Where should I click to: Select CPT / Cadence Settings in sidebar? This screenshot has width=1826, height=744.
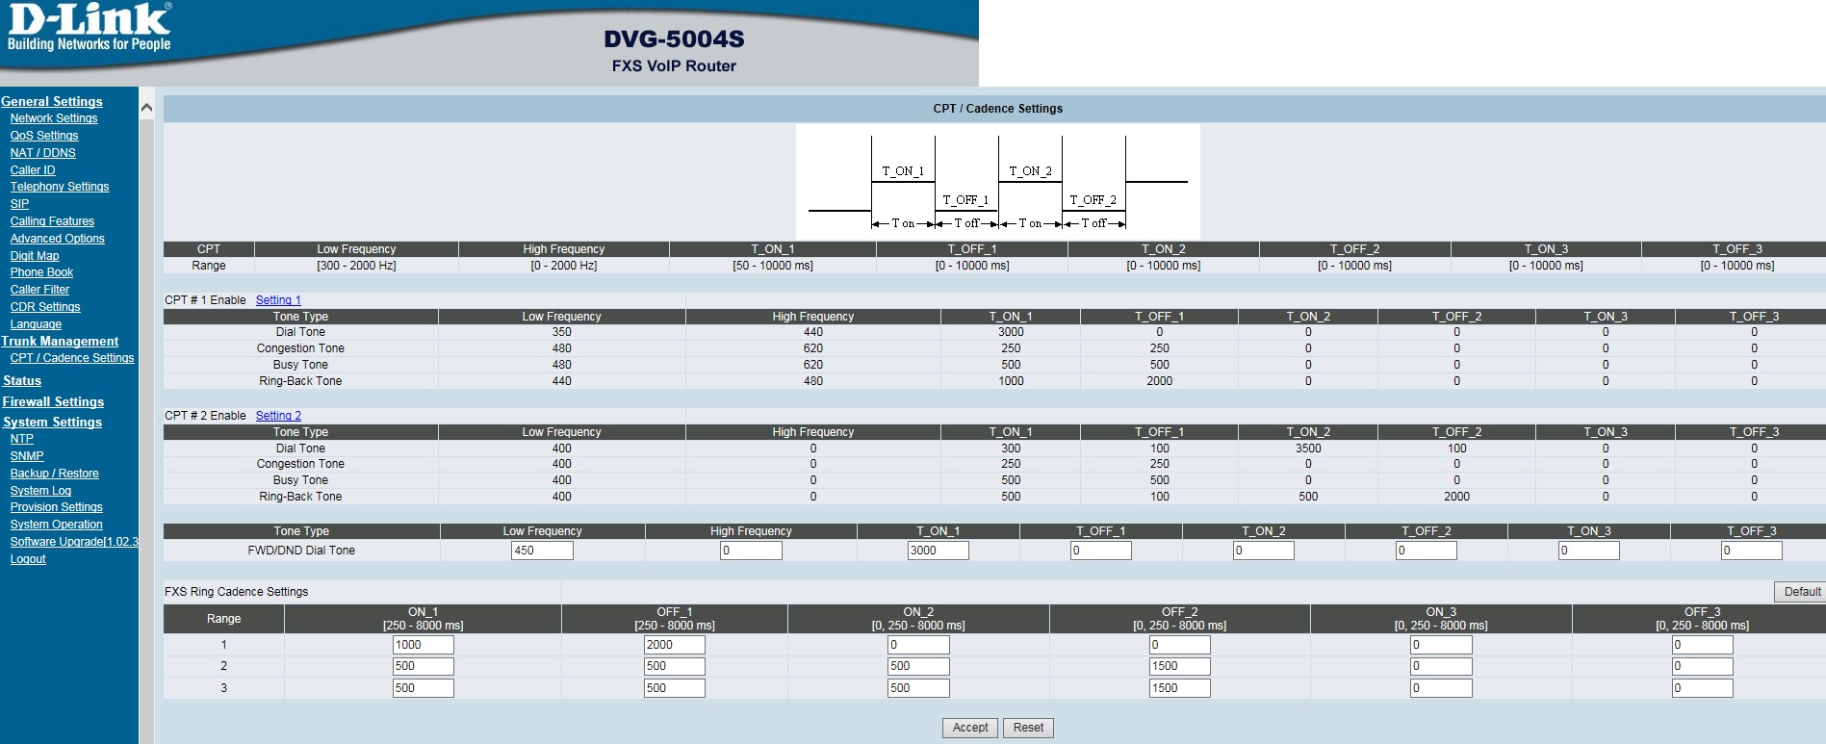tap(72, 358)
